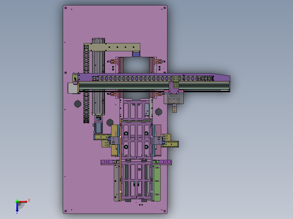
Task: Select the bottom-left corner mounting hole of baseplate
Action: tap(66, 211)
